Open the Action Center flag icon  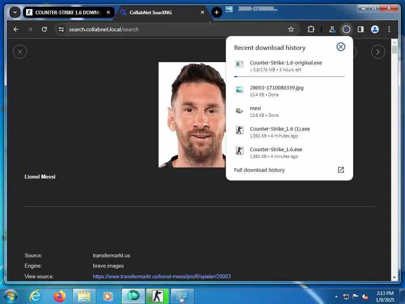tap(356, 296)
